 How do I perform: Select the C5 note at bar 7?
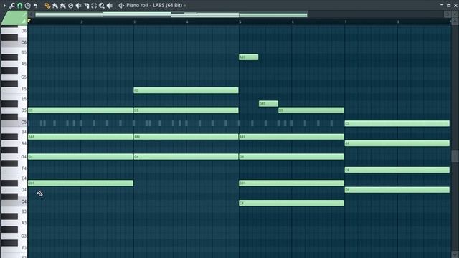[397, 123]
